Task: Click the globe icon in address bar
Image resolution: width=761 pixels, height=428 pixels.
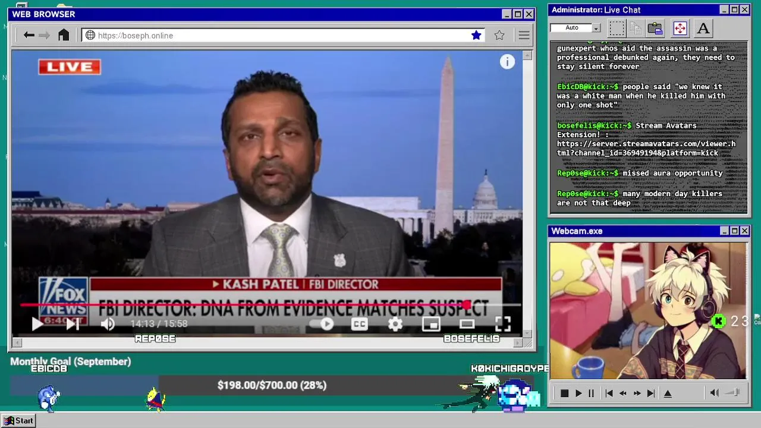Action: pyautogui.click(x=90, y=35)
